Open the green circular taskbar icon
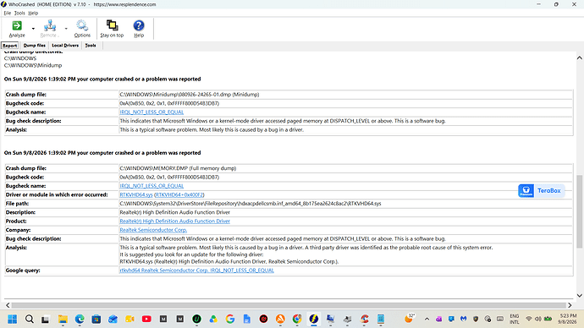This screenshot has height=328, width=584. click(196, 319)
